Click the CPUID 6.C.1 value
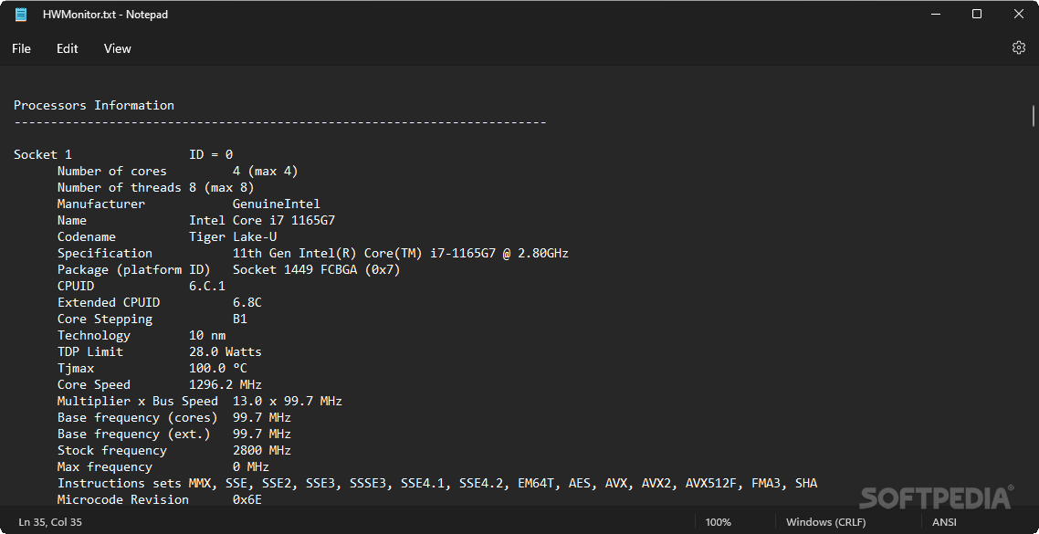Viewport: 1039px width, 534px height. click(206, 287)
